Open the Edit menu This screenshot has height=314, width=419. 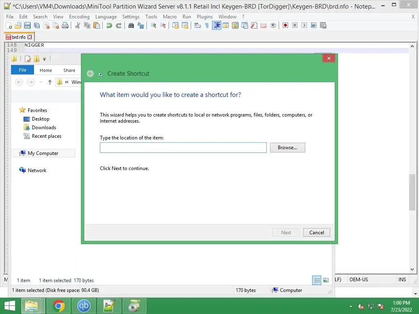[x=23, y=16]
